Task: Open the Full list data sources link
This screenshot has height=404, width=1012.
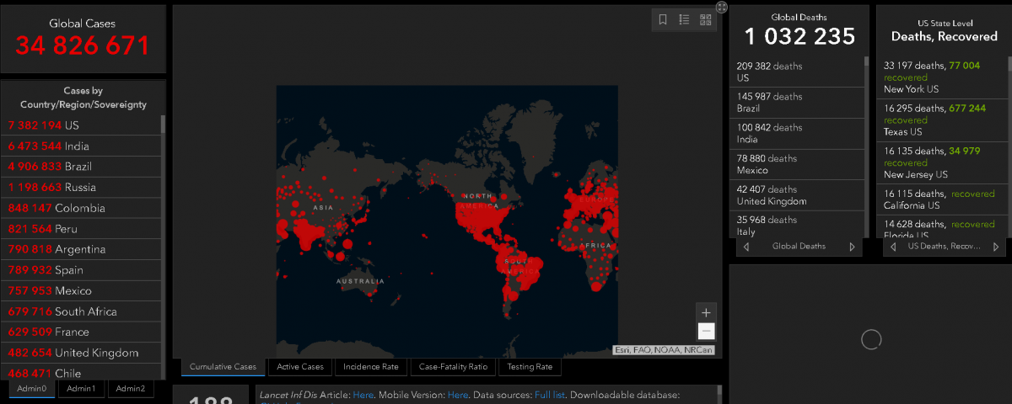Action: coord(550,395)
